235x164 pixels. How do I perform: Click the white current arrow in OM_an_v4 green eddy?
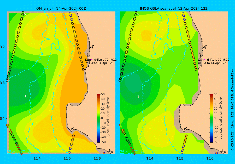26,97
